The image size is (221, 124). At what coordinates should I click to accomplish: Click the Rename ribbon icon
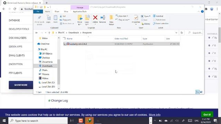(103, 19)
